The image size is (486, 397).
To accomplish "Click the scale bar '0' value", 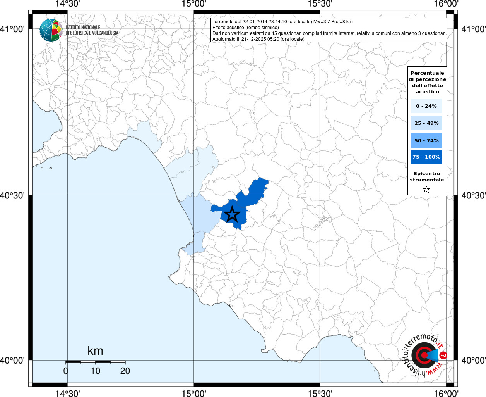I will (x=65, y=371).
